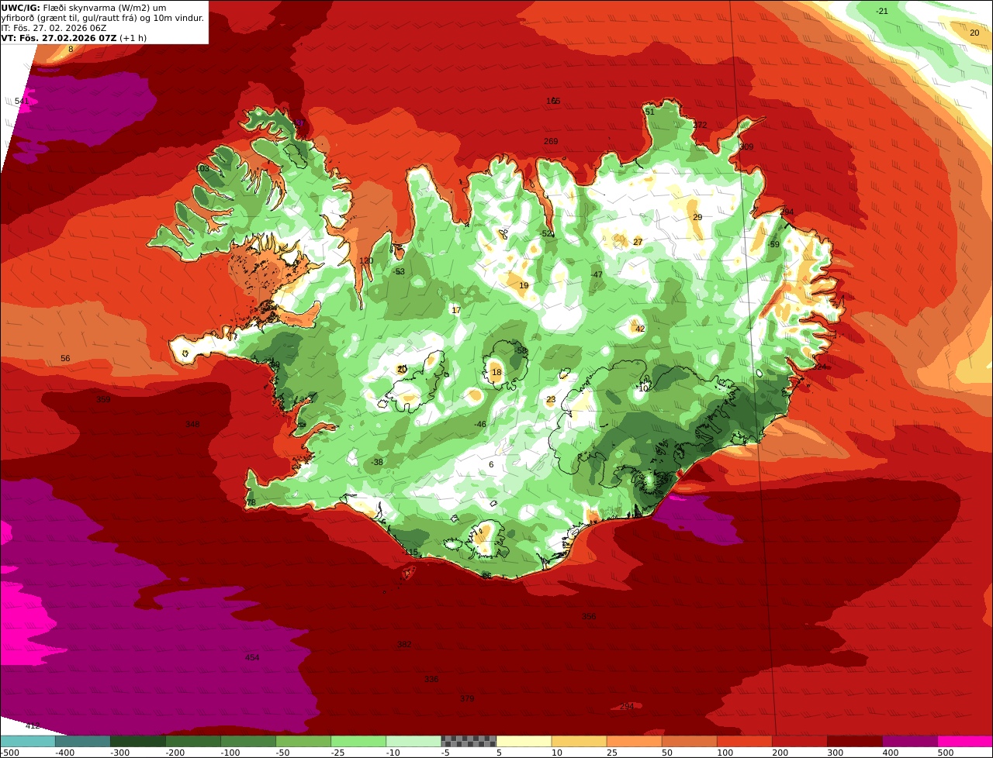Click the "-300" colorbar label

coord(119,753)
